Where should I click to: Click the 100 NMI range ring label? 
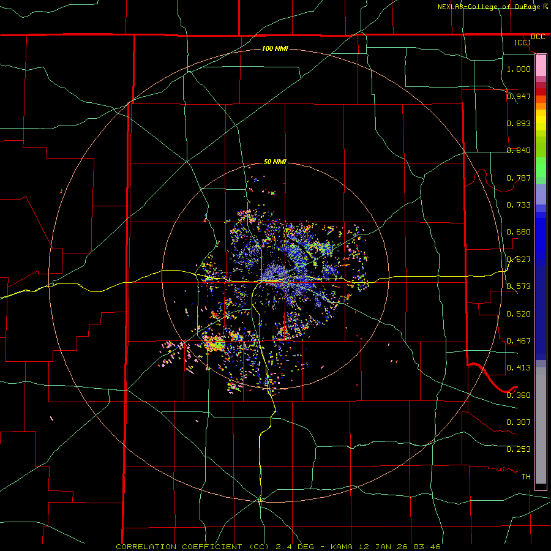click(x=275, y=48)
